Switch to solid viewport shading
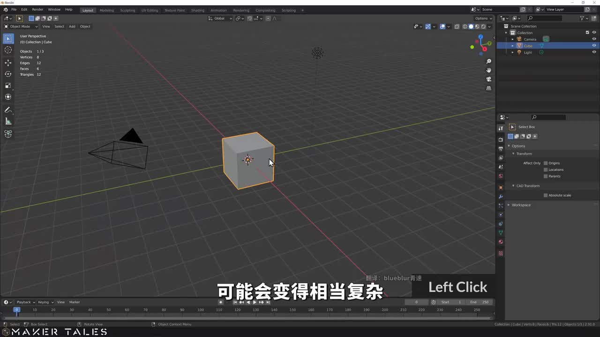Image resolution: width=600 pixels, height=337 pixels. [471, 27]
